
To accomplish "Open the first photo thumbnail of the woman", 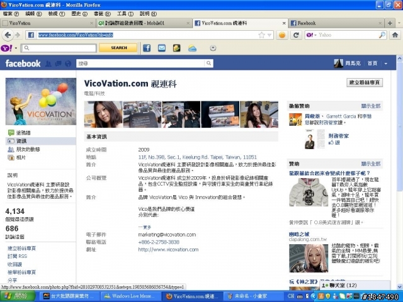I will (x=103, y=115).
